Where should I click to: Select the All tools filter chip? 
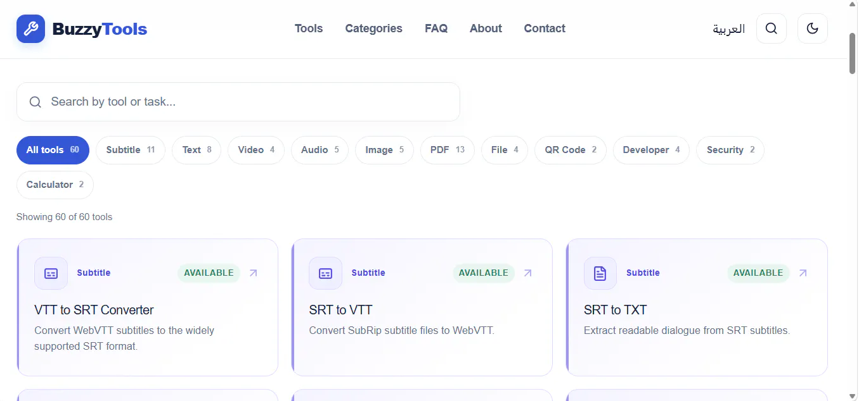coord(53,150)
